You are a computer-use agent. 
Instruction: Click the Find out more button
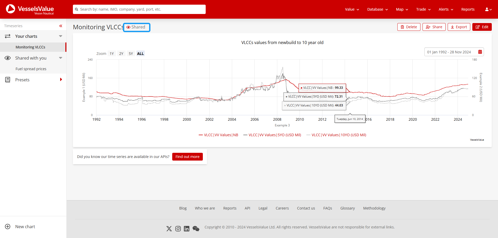[x=187, y=157]
